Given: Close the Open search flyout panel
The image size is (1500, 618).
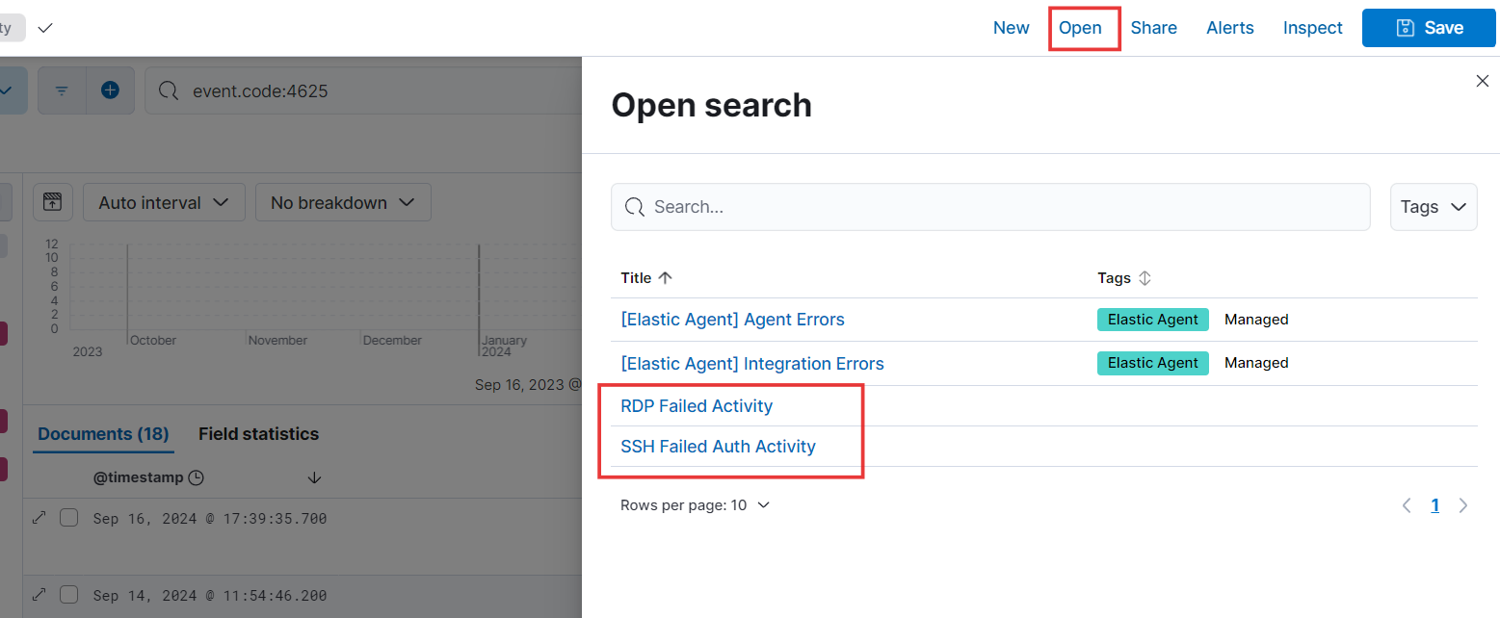Looking at the screenshot, I should click(x=1483, y=82).
